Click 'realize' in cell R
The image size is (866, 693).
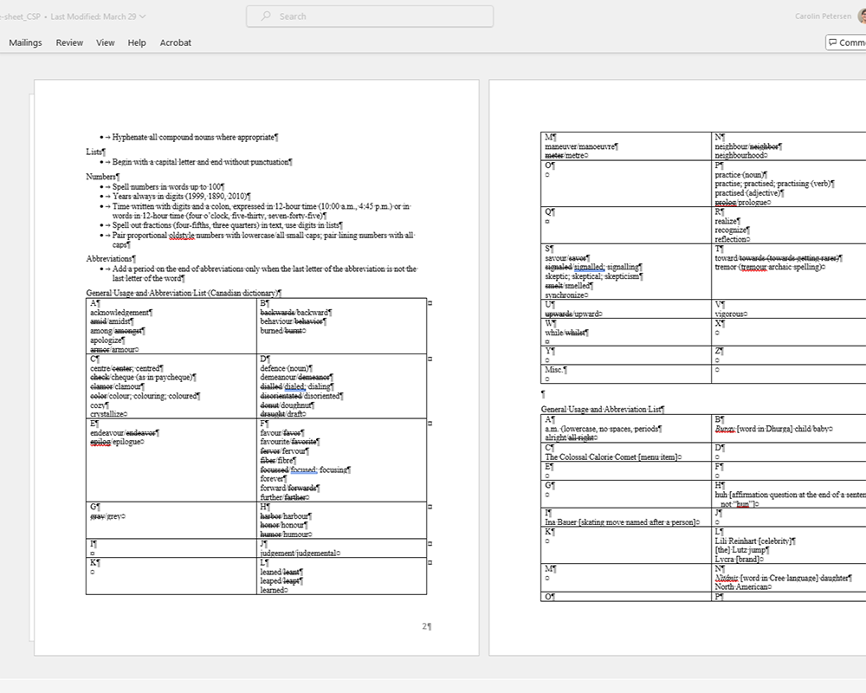[726, 221]
